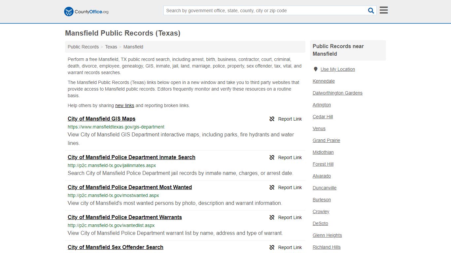This screenshot has height=253, width=451.
Task: Click the Mansfield Public Records (Texas) heading
Action: (x=122, y=33)
